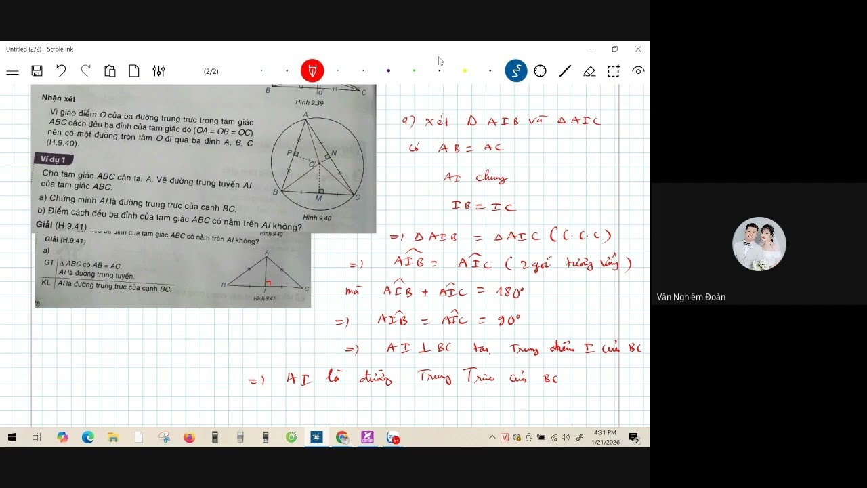867x488 pixels.
Task: Pick the eraser tool
Action: pos(589,71)
